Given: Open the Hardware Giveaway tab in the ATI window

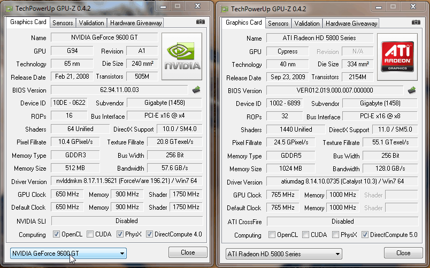Looking at the screenshot, I should click(x=351, y=24).
